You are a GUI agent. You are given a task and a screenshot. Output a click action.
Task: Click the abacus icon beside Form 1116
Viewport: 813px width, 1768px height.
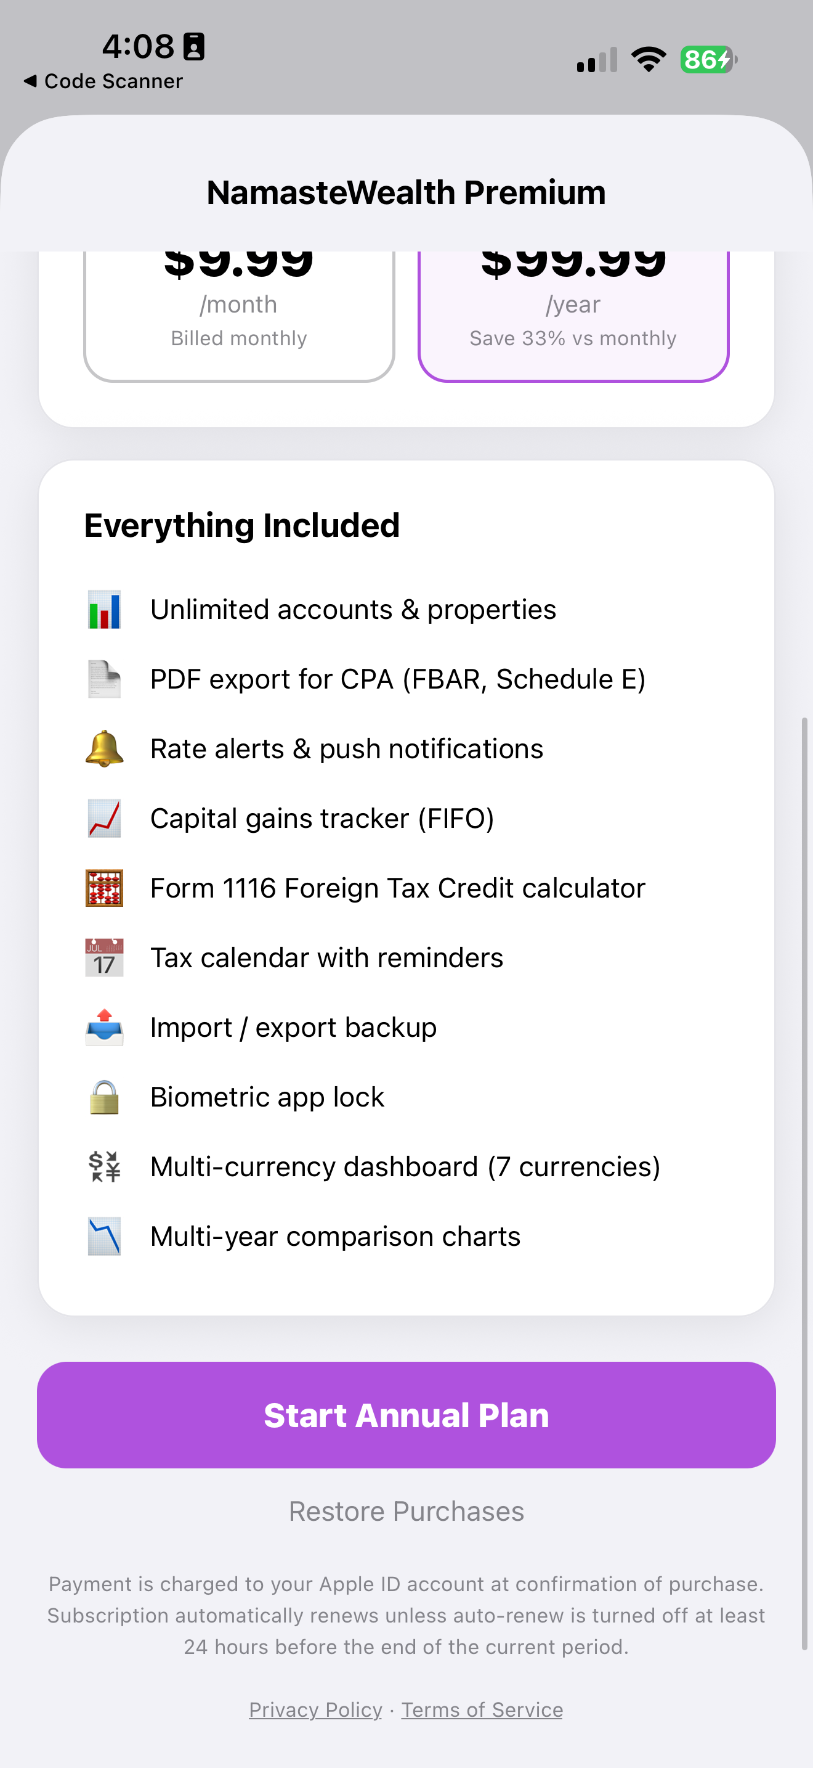point(104,888)
